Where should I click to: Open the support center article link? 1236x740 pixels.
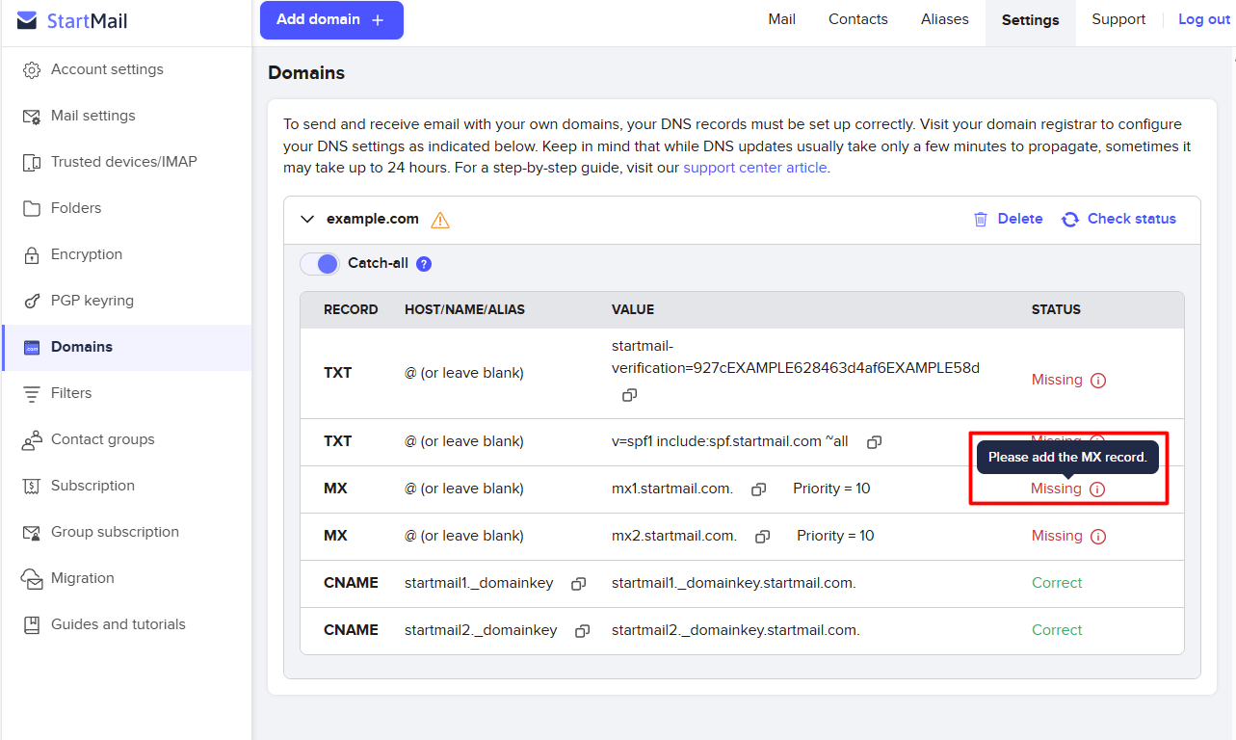pyautogui.click(x=754, y=168)
